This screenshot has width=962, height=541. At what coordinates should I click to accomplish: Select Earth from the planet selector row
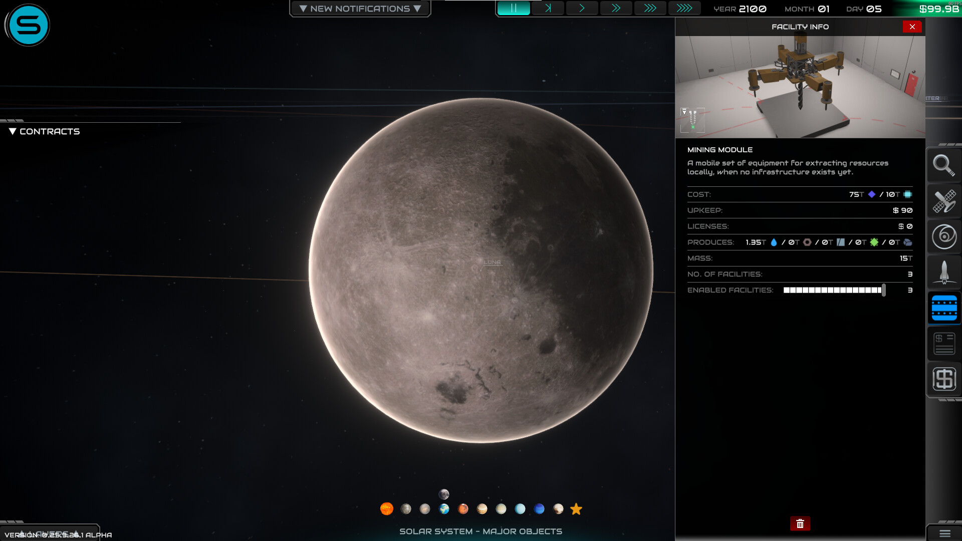[x=444, y=509]
